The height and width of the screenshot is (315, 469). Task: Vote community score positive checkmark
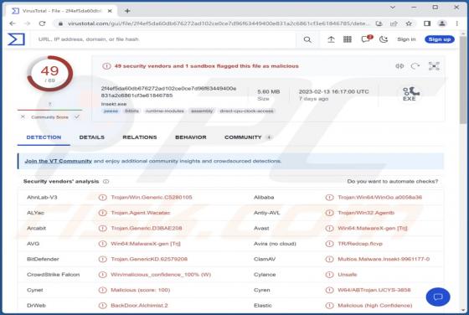[77, 116]
